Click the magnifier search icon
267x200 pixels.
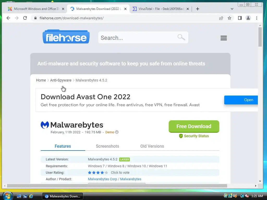tap(181, 37)
